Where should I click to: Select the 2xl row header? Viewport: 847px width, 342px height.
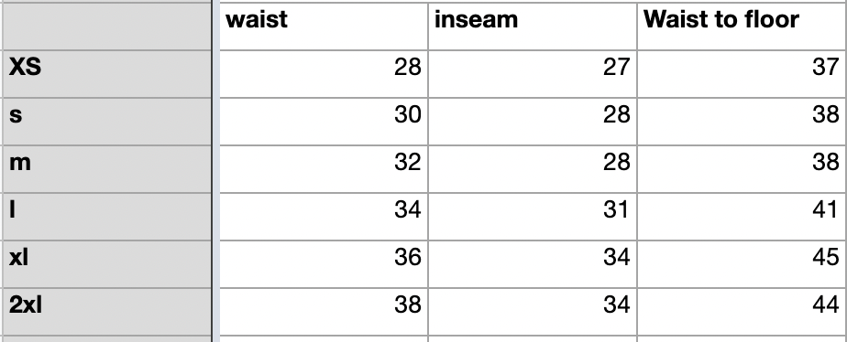point(107,312)
